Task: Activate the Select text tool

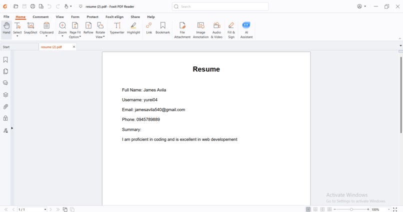Action: 17,28
